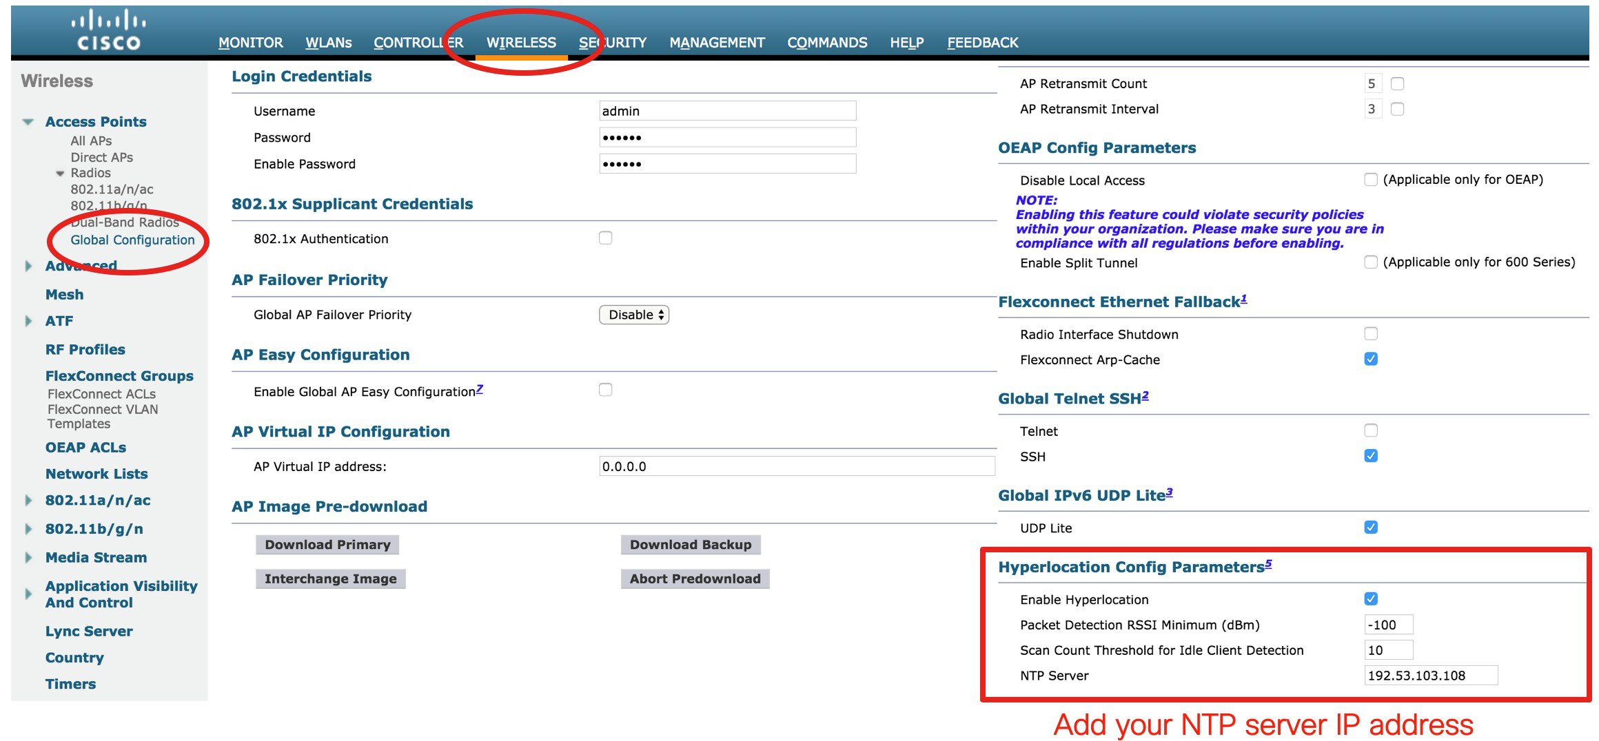
Task: Switch to the WIRELESS tab
Action: [521, 43]
